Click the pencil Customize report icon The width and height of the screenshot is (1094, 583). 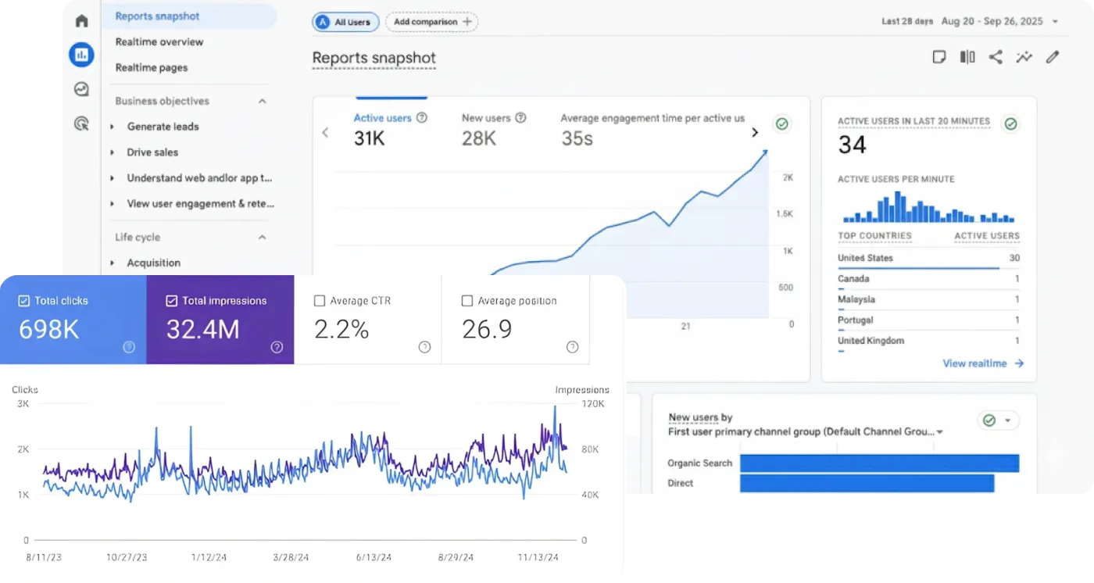1053,57
